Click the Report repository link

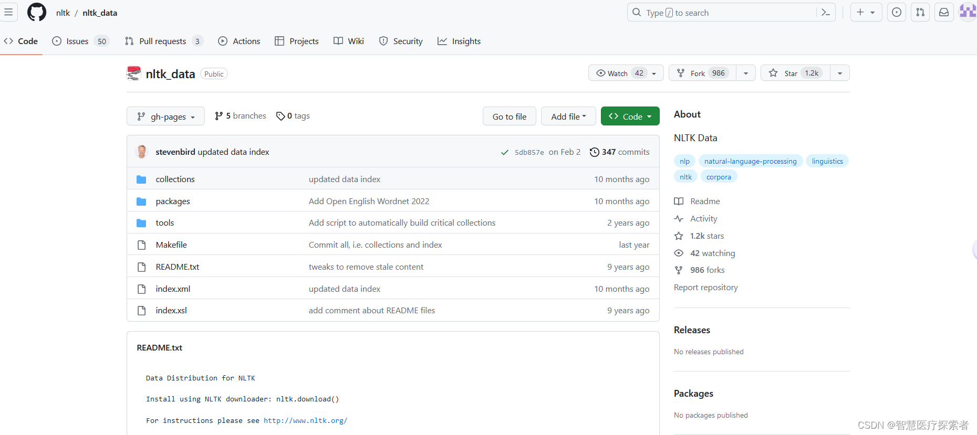pyautogui.click(x=705, y=288)
